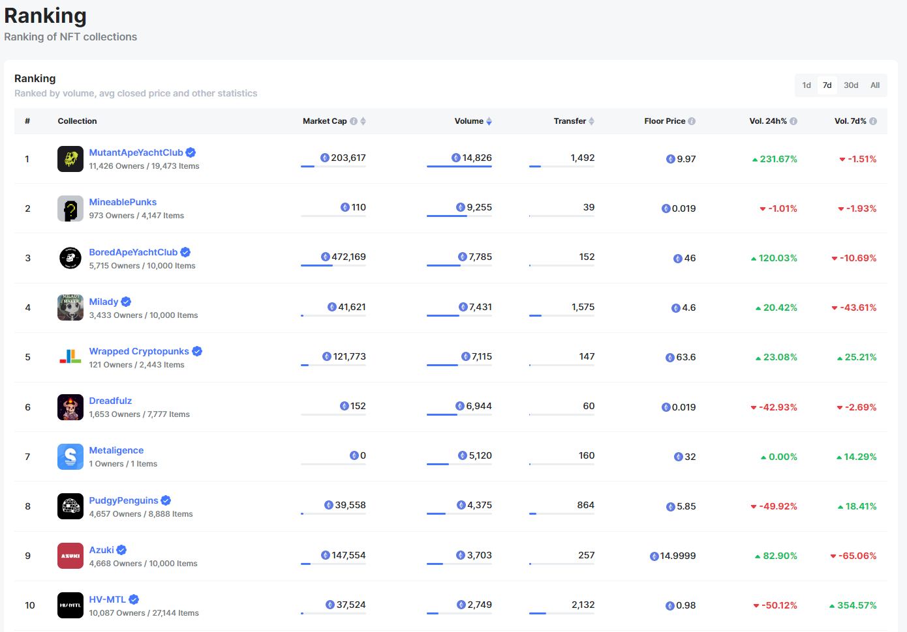Open HV-MTL collection logo icon
The image size is (907, 632).
70,605
